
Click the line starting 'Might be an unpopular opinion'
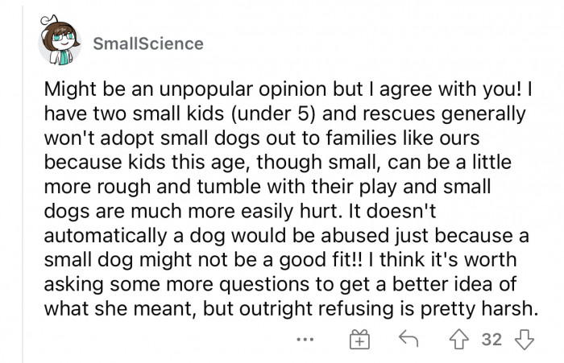point(288,89)
